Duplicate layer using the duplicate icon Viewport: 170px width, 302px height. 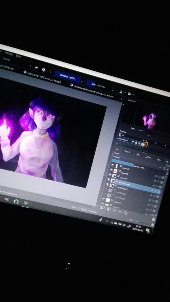coord(109,209)
